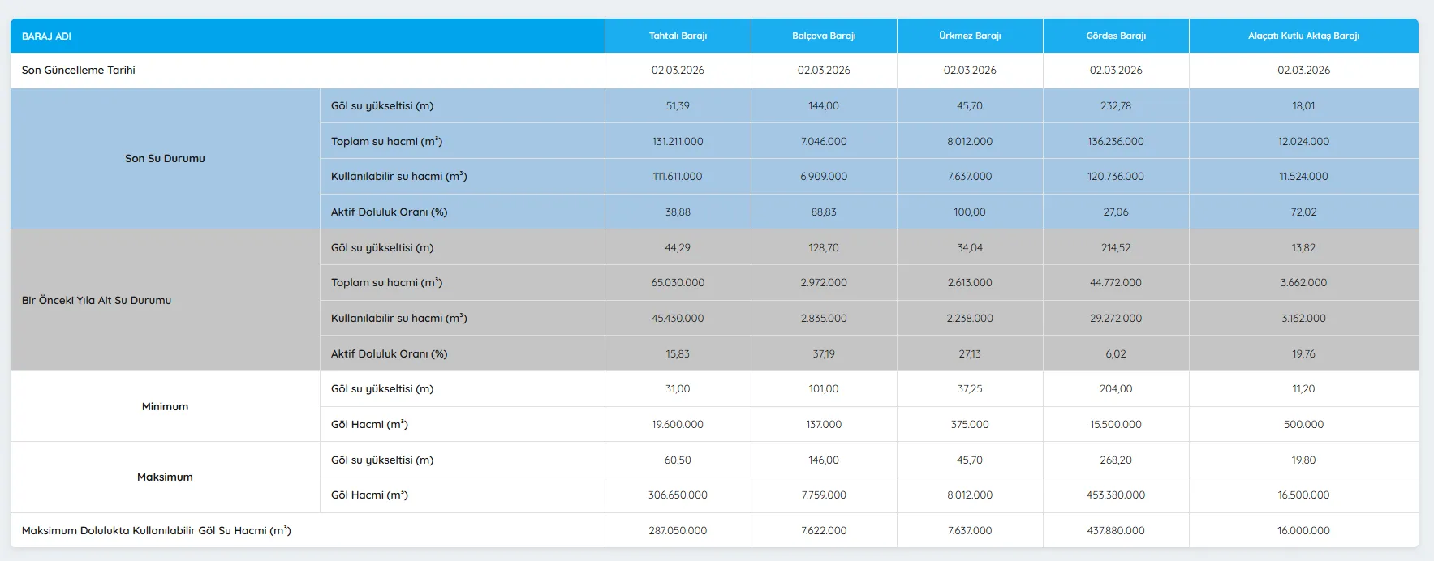The width and height of the screenshot is (1434, 561).
Task: Select the Son Su Durumu section cell
Action: click(165, 159)
